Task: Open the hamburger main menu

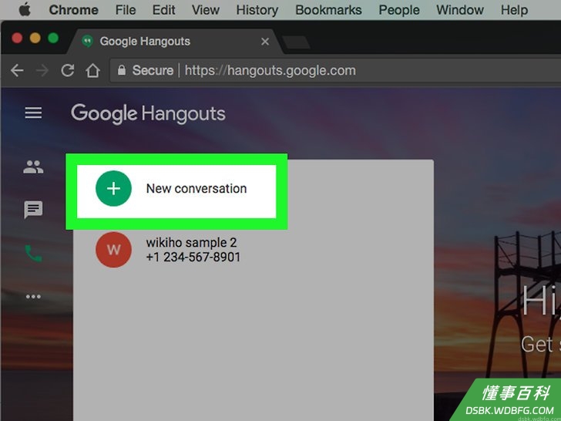Action: pos(33,113)
